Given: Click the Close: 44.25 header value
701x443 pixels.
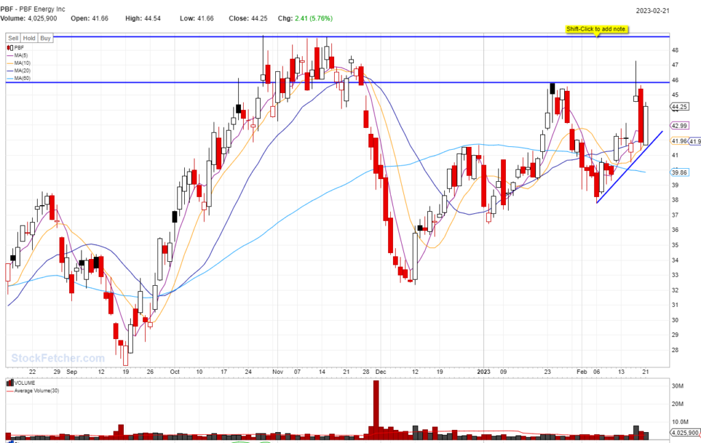Looking at the screenshot, I should pos(248,18).
